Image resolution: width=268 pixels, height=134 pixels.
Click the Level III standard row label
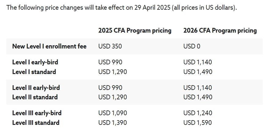pyautogui.click(x=36, y=123)
